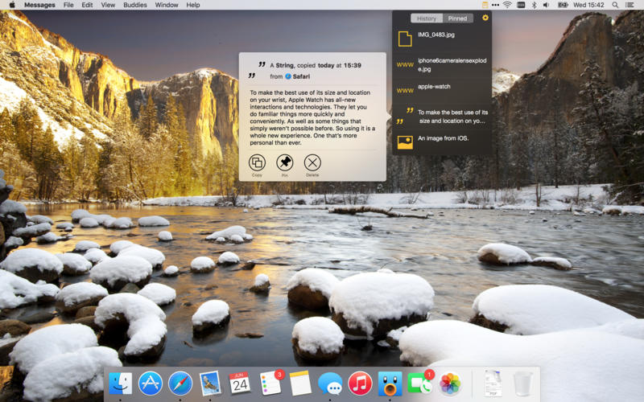Open the volume control in menu bar
644x402 pixels.
[547, 5]
